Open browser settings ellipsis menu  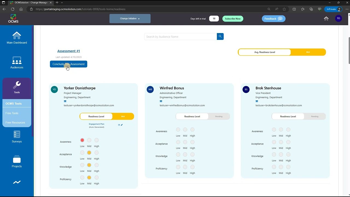[x=347, y=9]
